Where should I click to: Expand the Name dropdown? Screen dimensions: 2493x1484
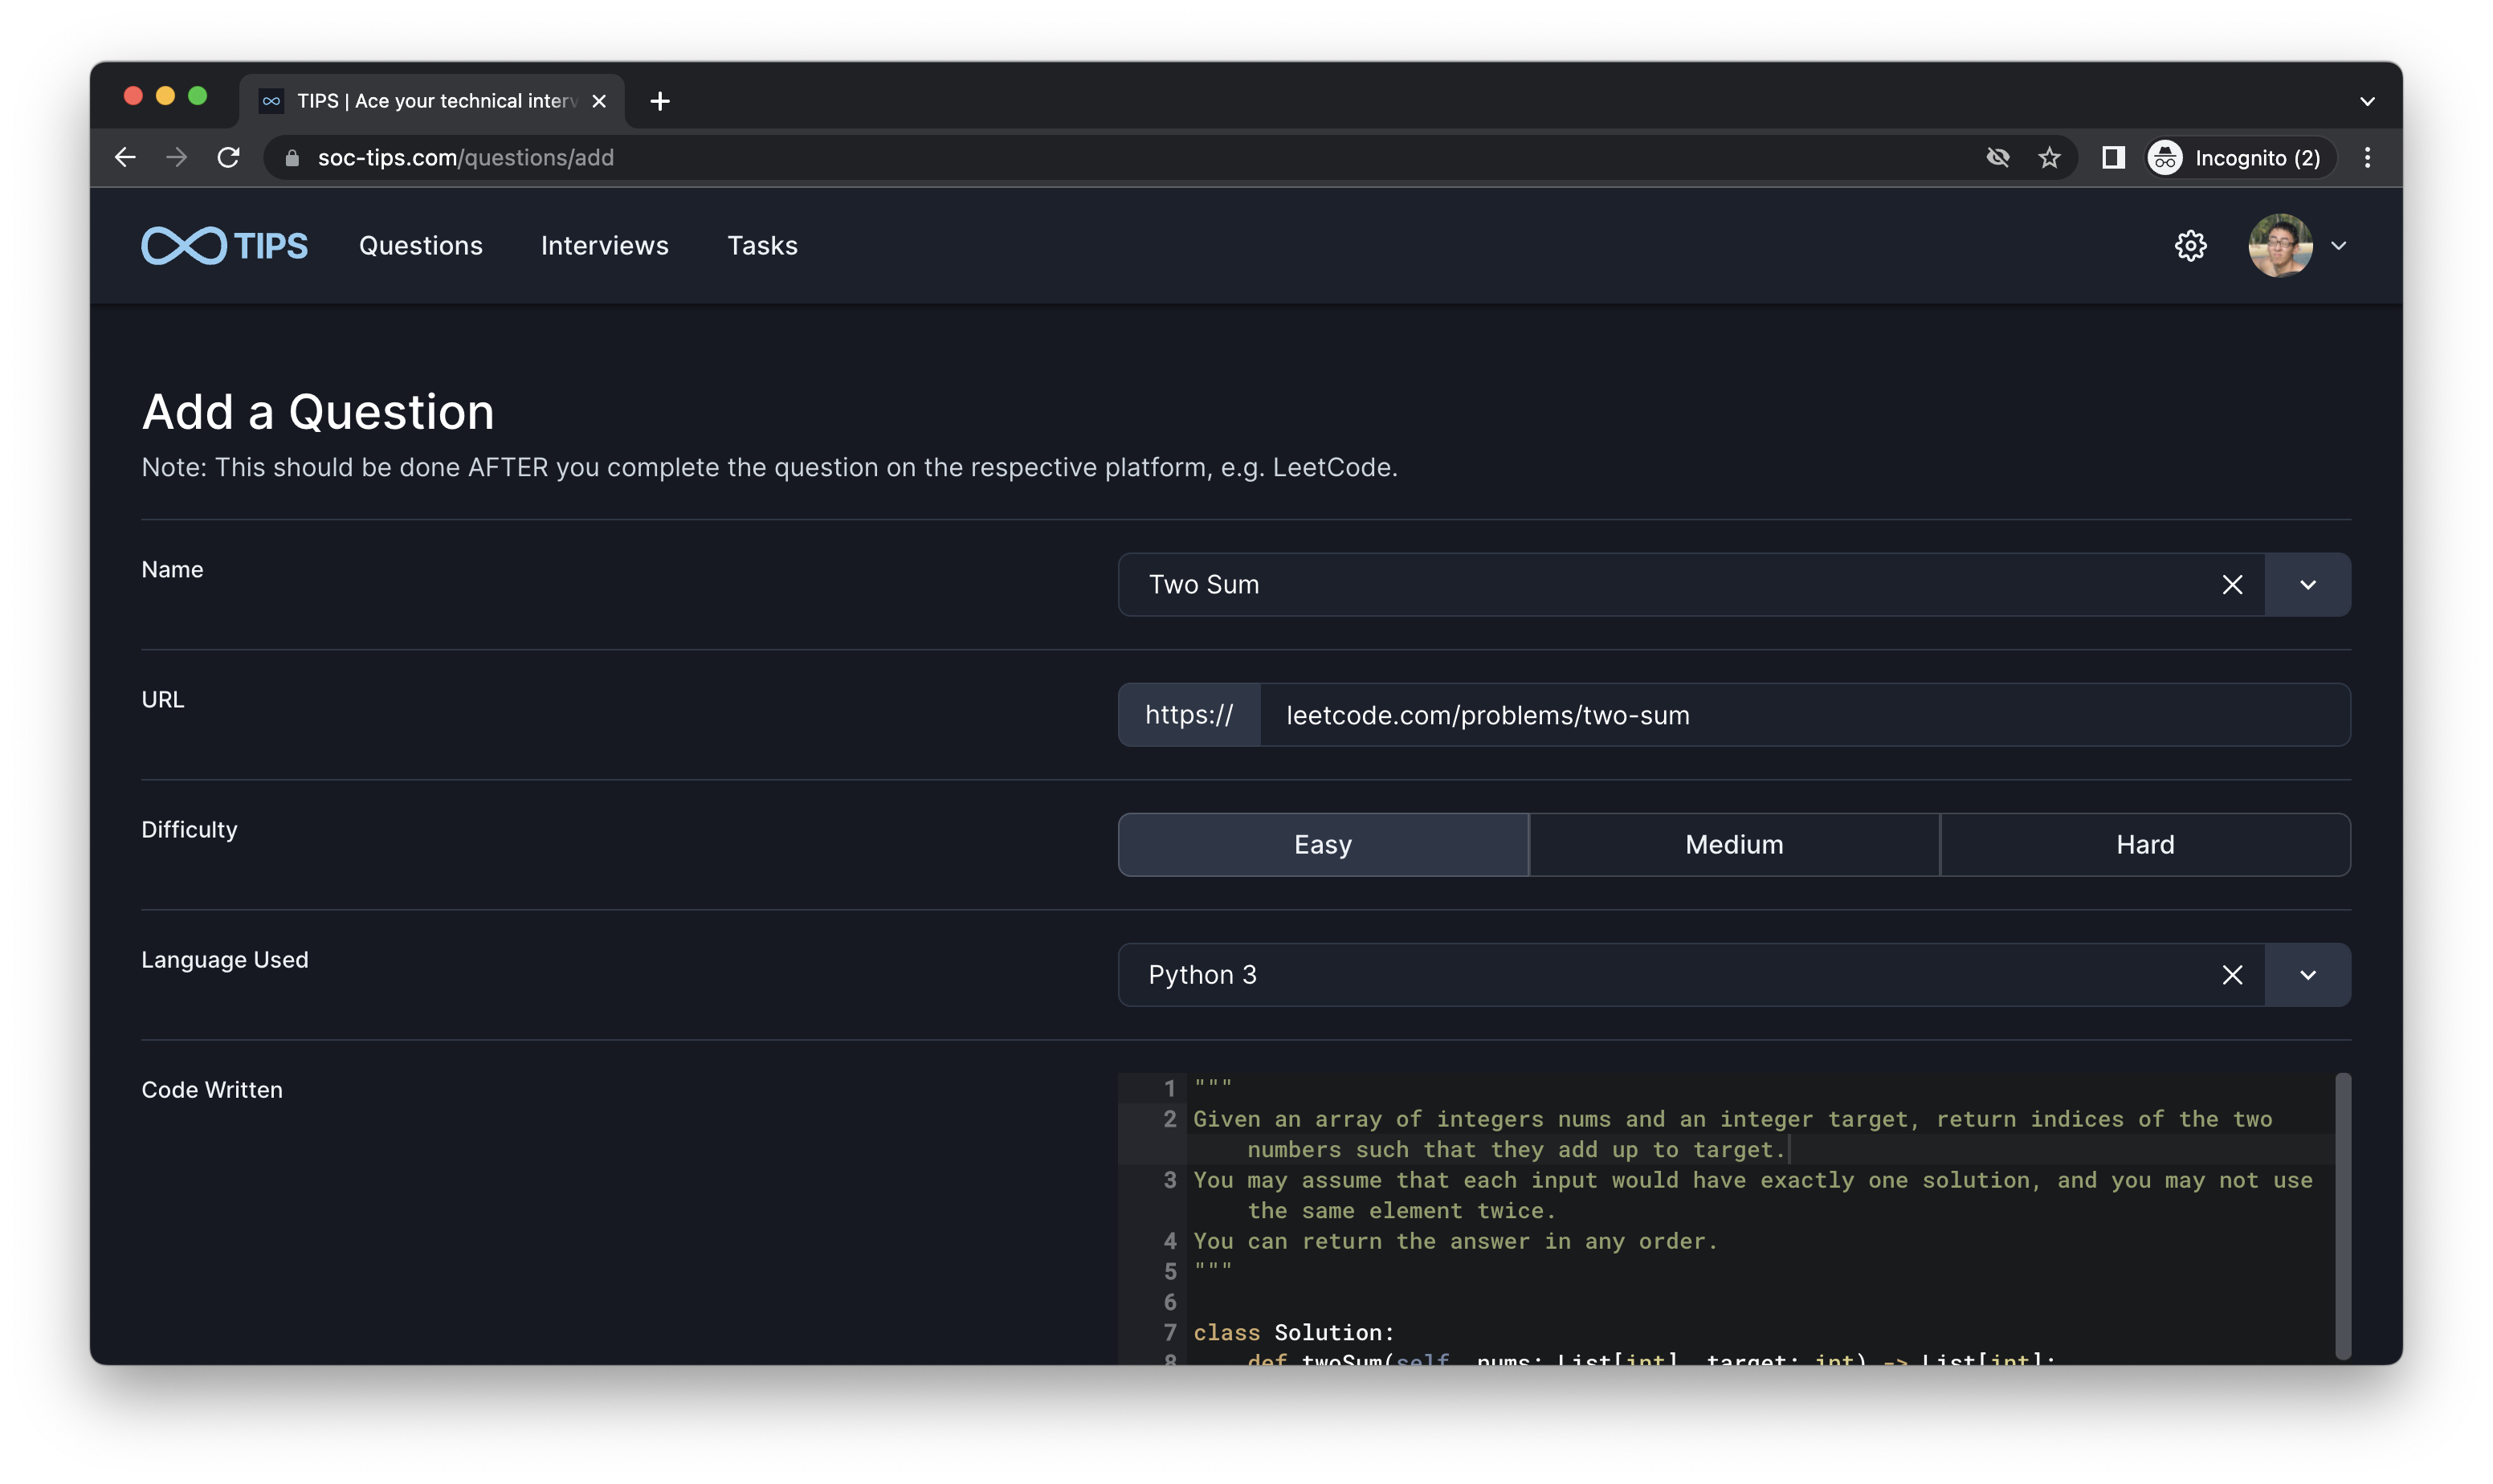pos(2308,585)
